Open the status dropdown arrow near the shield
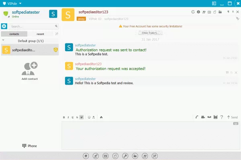241x160 pixels. tap(9, 17)
